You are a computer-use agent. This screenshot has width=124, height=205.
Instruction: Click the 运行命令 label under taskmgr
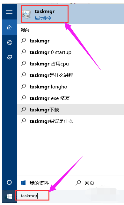click(43, 18)
